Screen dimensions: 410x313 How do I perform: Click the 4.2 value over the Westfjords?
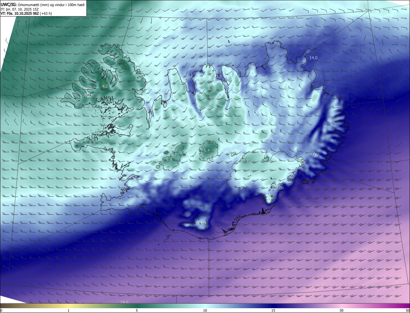[x=105, y=86]
